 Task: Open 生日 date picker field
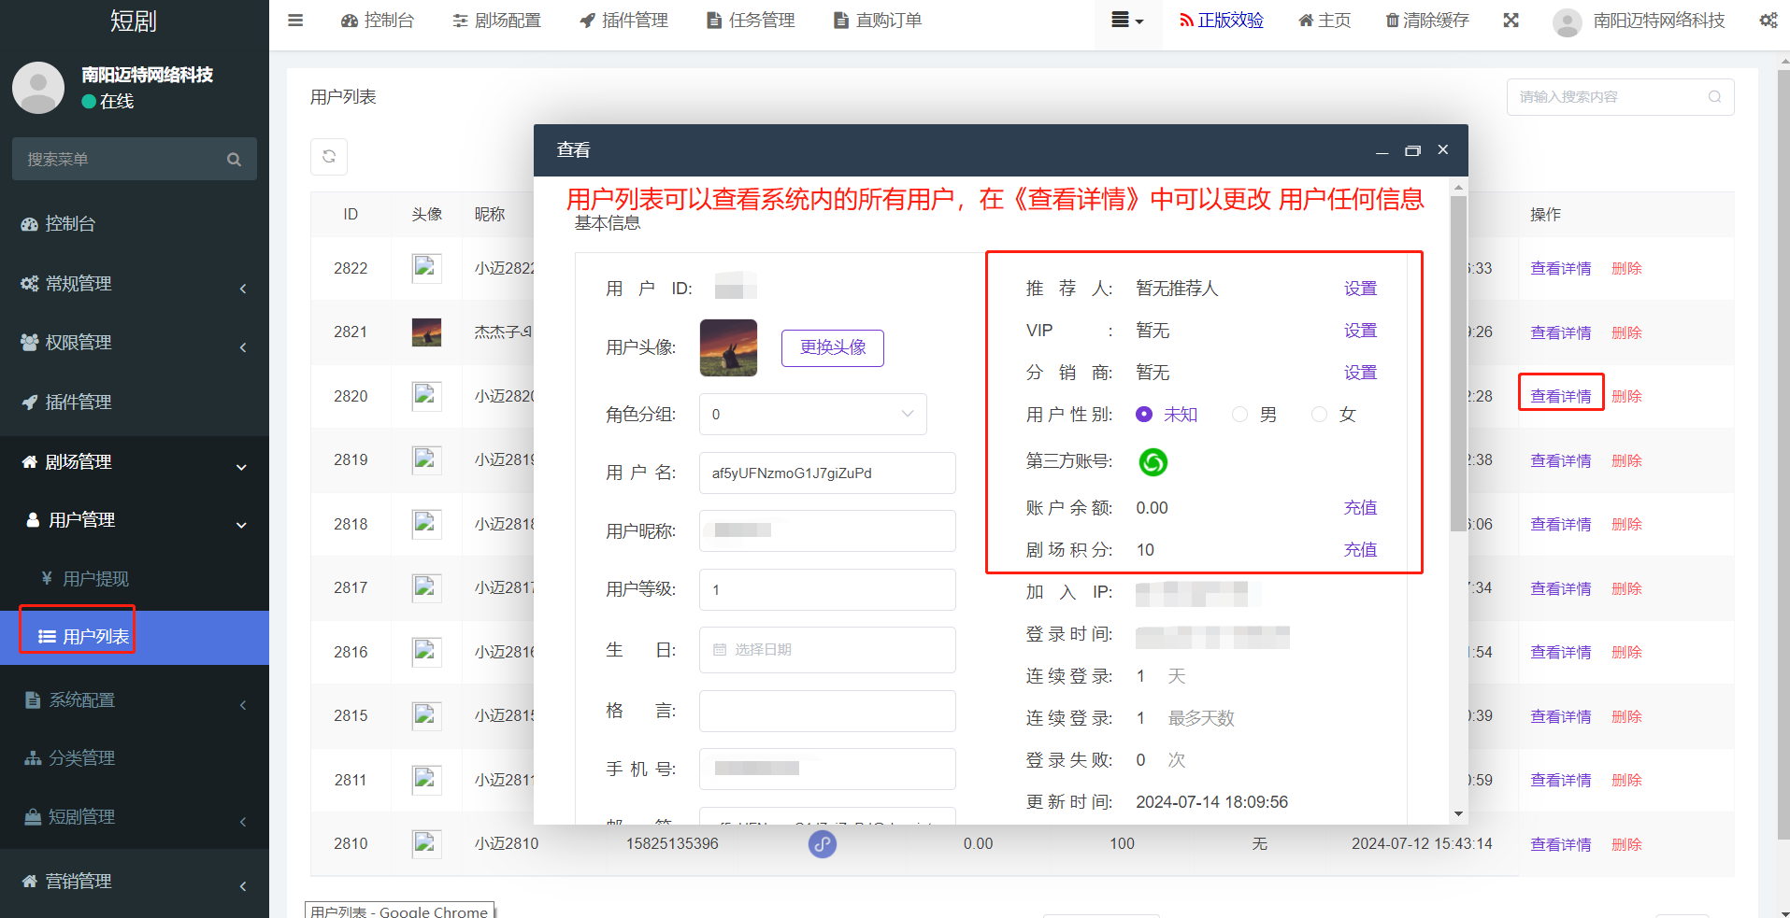point(827,650)
